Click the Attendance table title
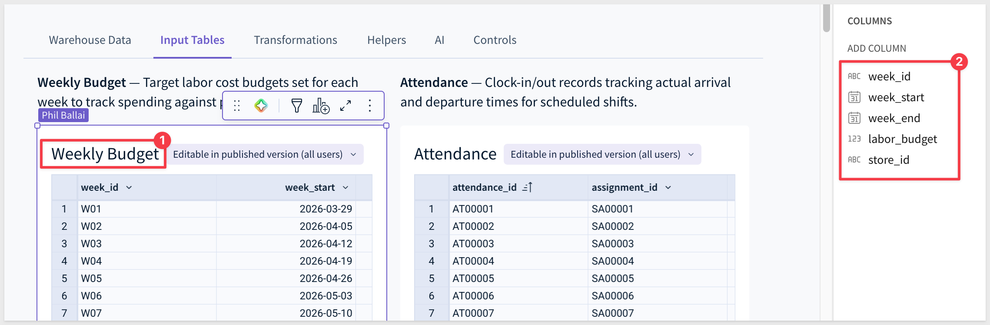 [x=455, y=154]
